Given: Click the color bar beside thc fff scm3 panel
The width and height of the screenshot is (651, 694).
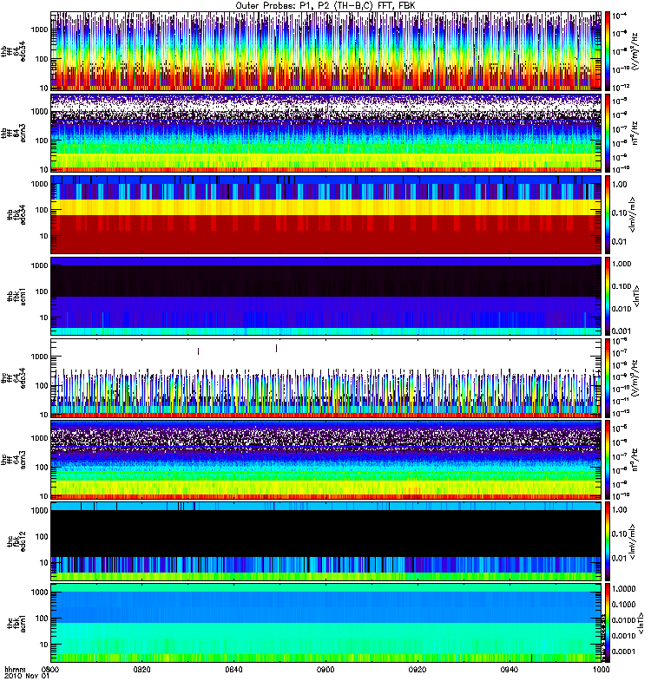Looking at the screenshot, I should pyautogui.click(x=608, y=460).
